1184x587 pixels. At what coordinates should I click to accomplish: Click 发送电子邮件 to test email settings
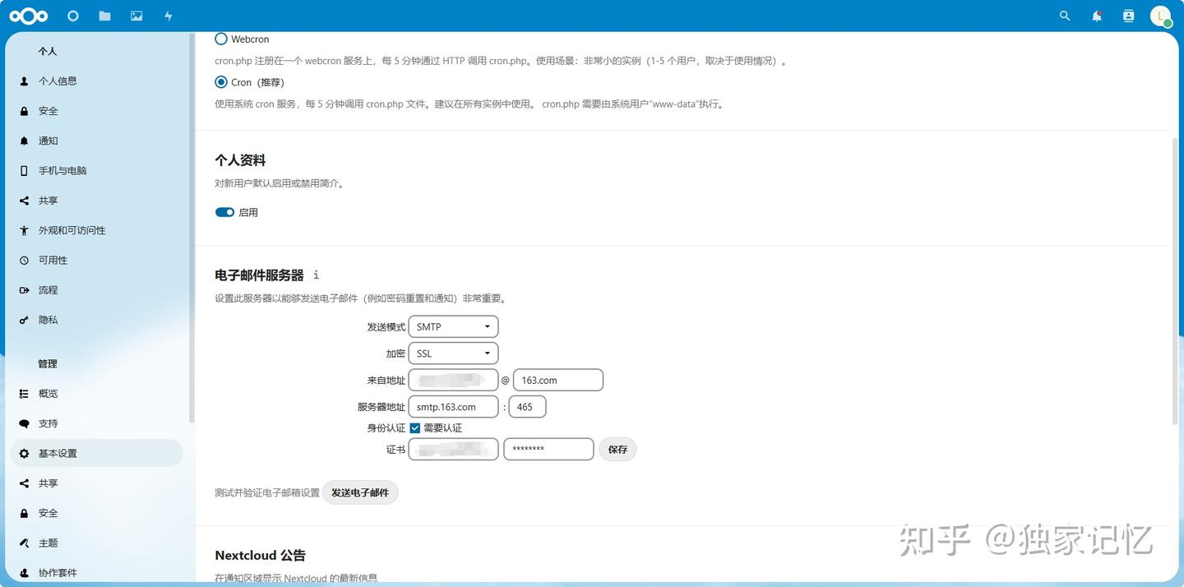click(x=360, y=492)
